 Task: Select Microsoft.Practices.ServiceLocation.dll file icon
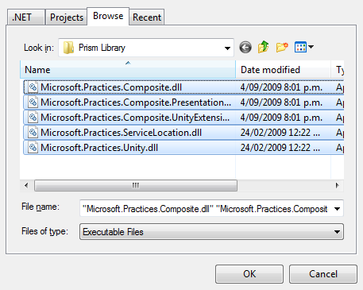click(33, 133)
